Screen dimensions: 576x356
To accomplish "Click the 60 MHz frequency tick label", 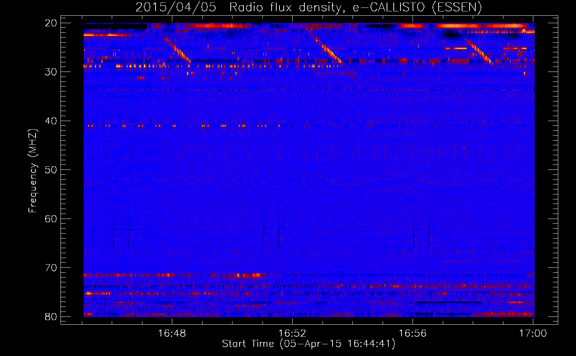I will (51, 219).
